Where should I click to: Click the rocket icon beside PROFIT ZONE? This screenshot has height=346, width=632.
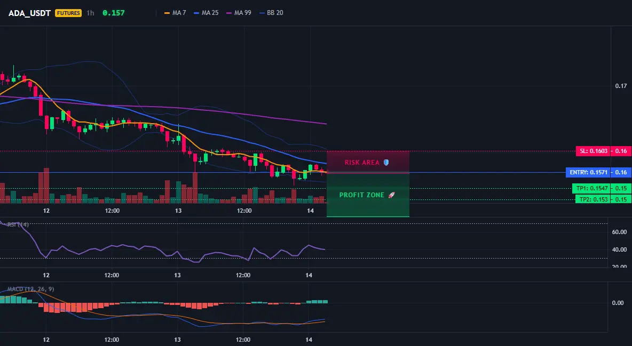click(391, 195)
